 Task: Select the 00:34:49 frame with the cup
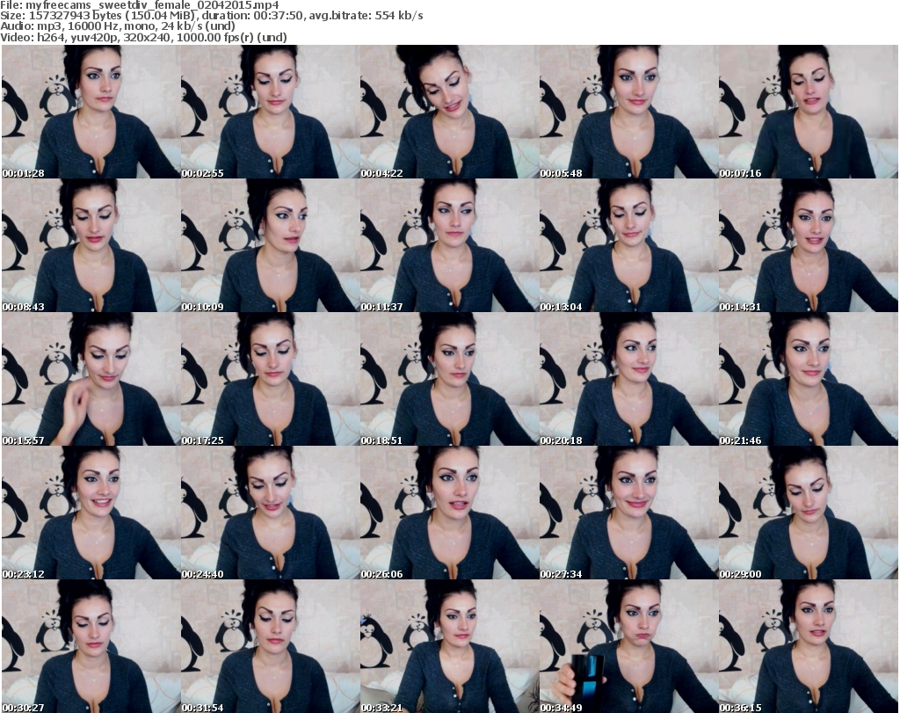pyautogui.click(x=629, y=646)
